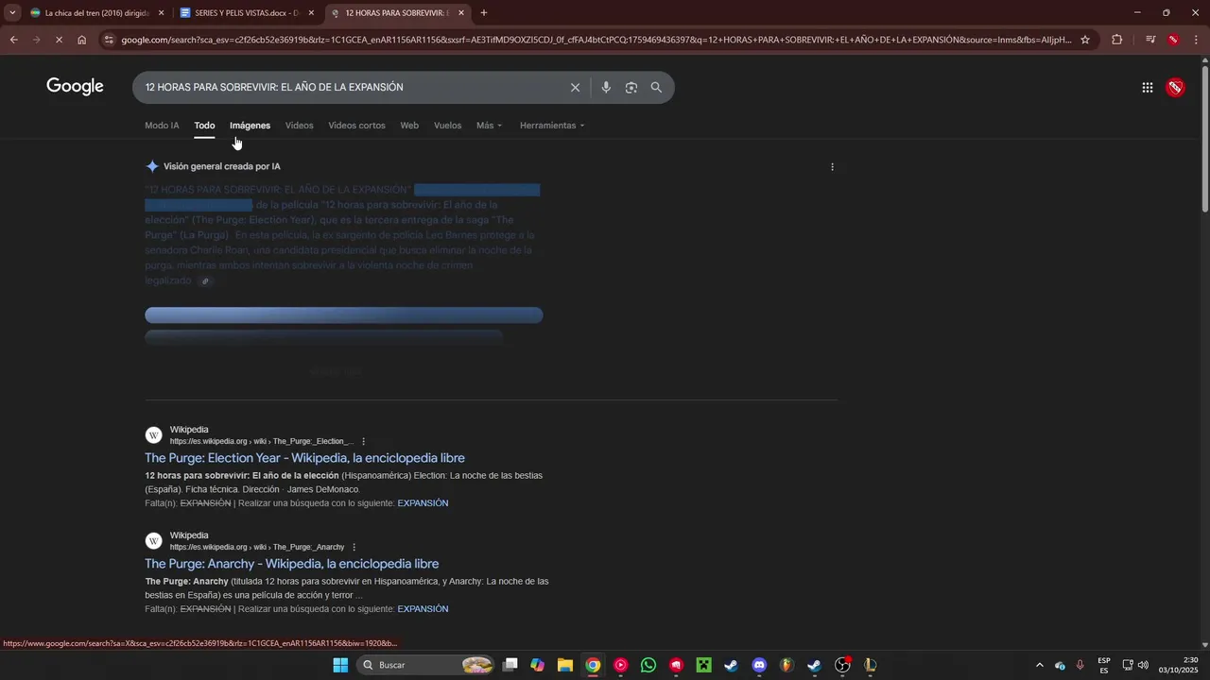Image resolution: width=1210 pixels, height=680 pixels.
Task: Click the Windows taskbar Buscar search box
Action: (427, 665)
